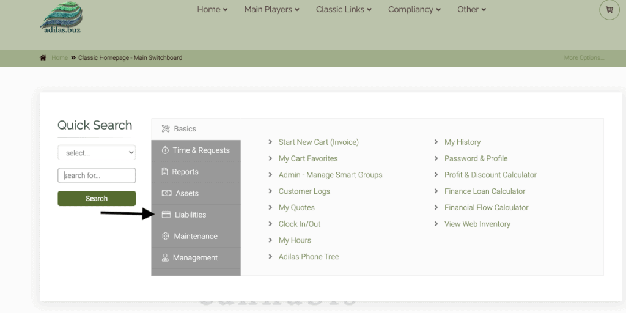
Task: Open Profit & Discount Calculator link
Action: click(490, 174)
